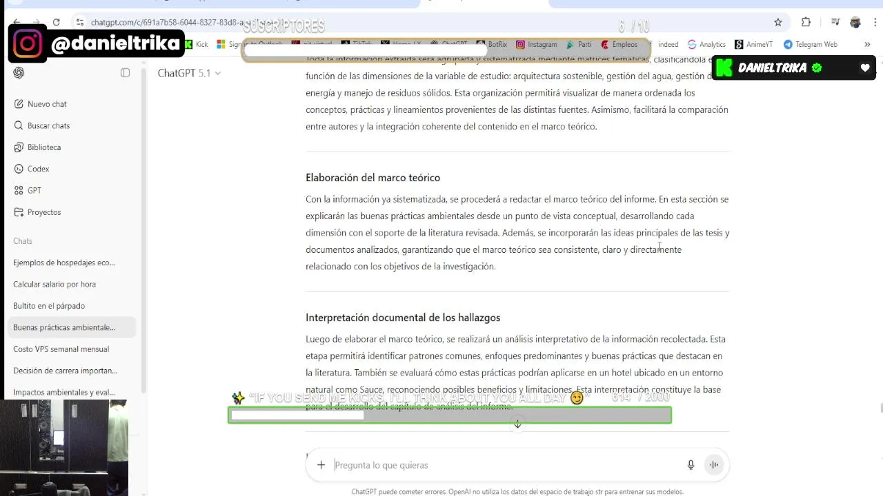Open the Kick bookmark

tap(196, 44)
